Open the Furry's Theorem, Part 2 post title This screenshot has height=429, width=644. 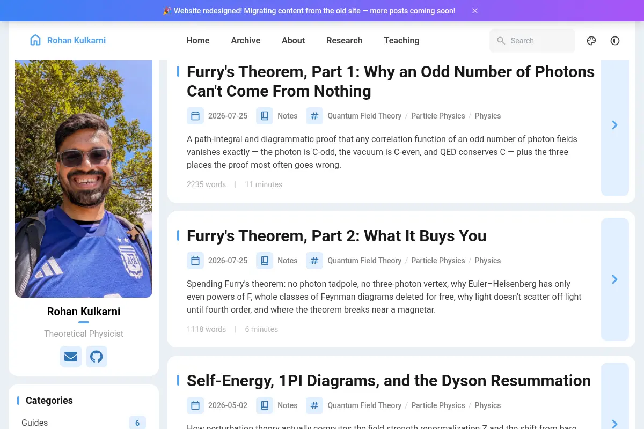click(x=336, y=236)
